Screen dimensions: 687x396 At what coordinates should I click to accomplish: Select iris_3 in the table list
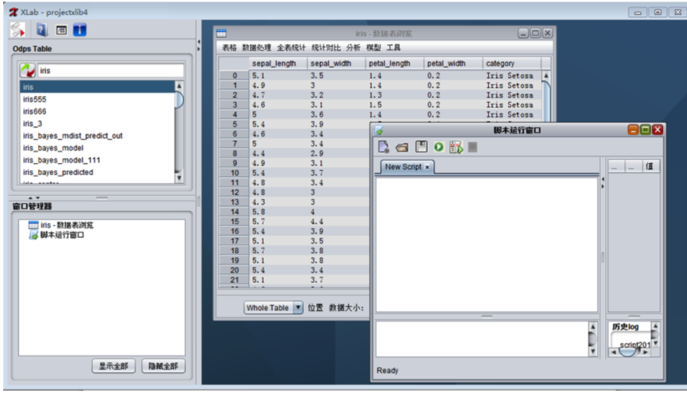[97, 123]
